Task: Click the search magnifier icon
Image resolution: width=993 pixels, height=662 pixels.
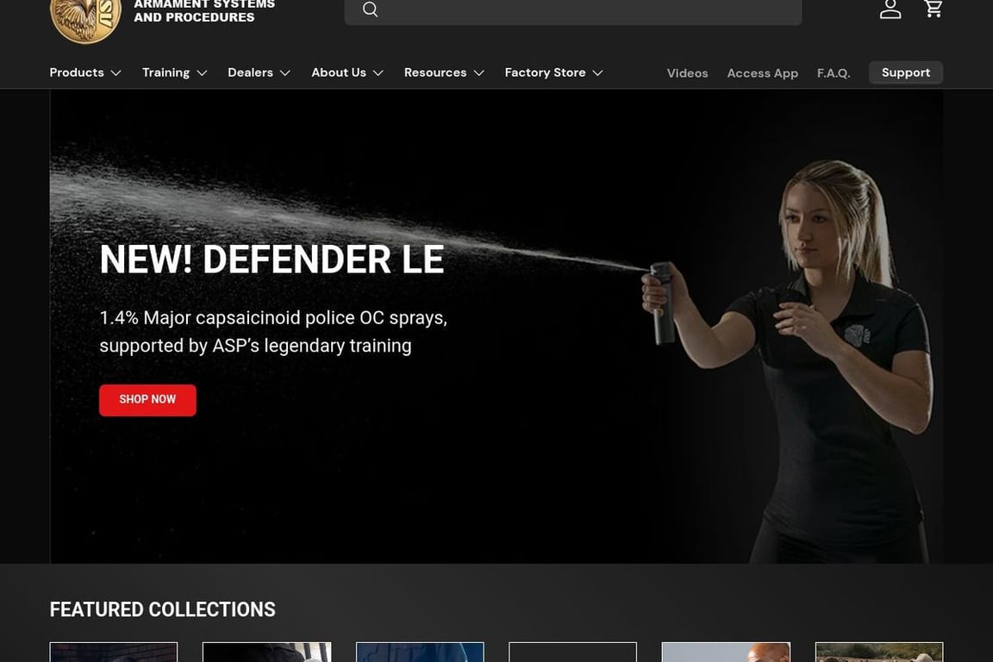Action: [371, 9]
